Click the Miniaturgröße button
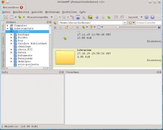This screenshot has width=163, height=130. click(x=38, y=17)
